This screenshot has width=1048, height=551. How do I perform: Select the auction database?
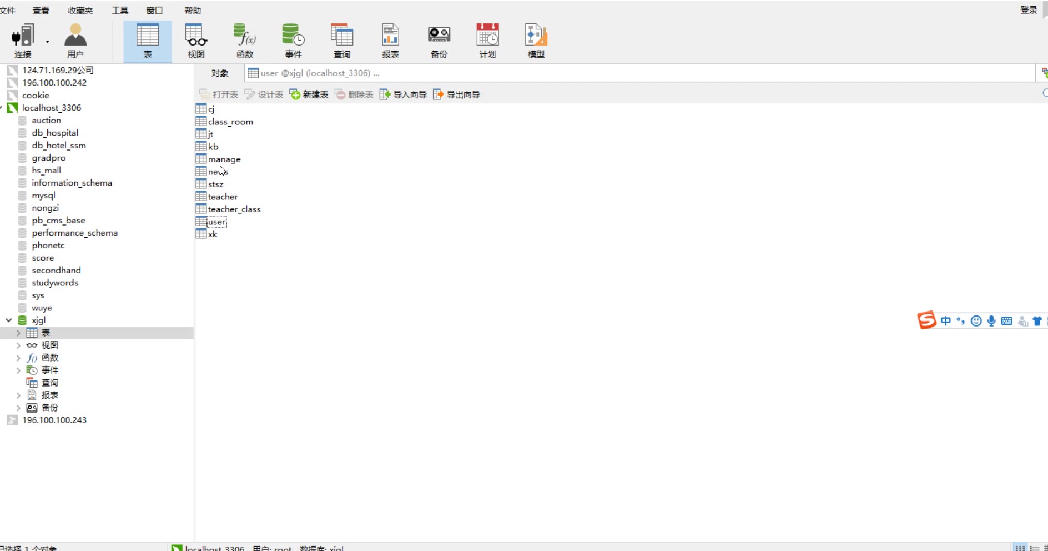coord(46,120)
